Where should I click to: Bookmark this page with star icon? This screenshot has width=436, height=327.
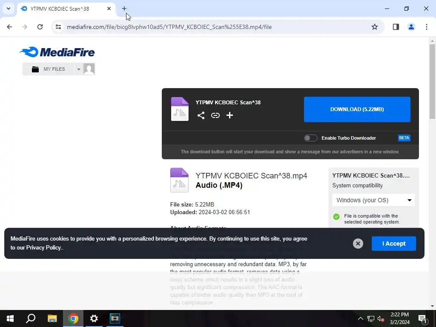pyautogui.click(x=375, y=27)
